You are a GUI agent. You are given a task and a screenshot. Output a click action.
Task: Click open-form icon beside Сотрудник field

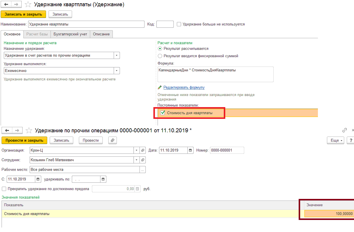(x=143, y=160)
